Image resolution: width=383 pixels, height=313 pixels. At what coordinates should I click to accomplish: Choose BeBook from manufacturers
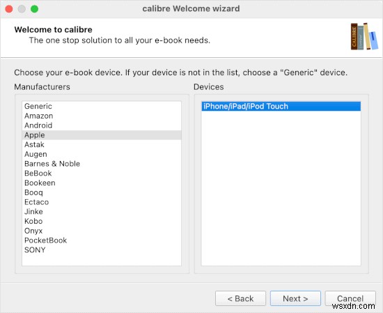tap(102, 173)
